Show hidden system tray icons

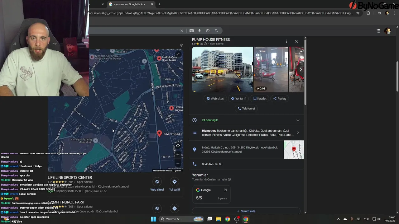[x=339, y=219]
